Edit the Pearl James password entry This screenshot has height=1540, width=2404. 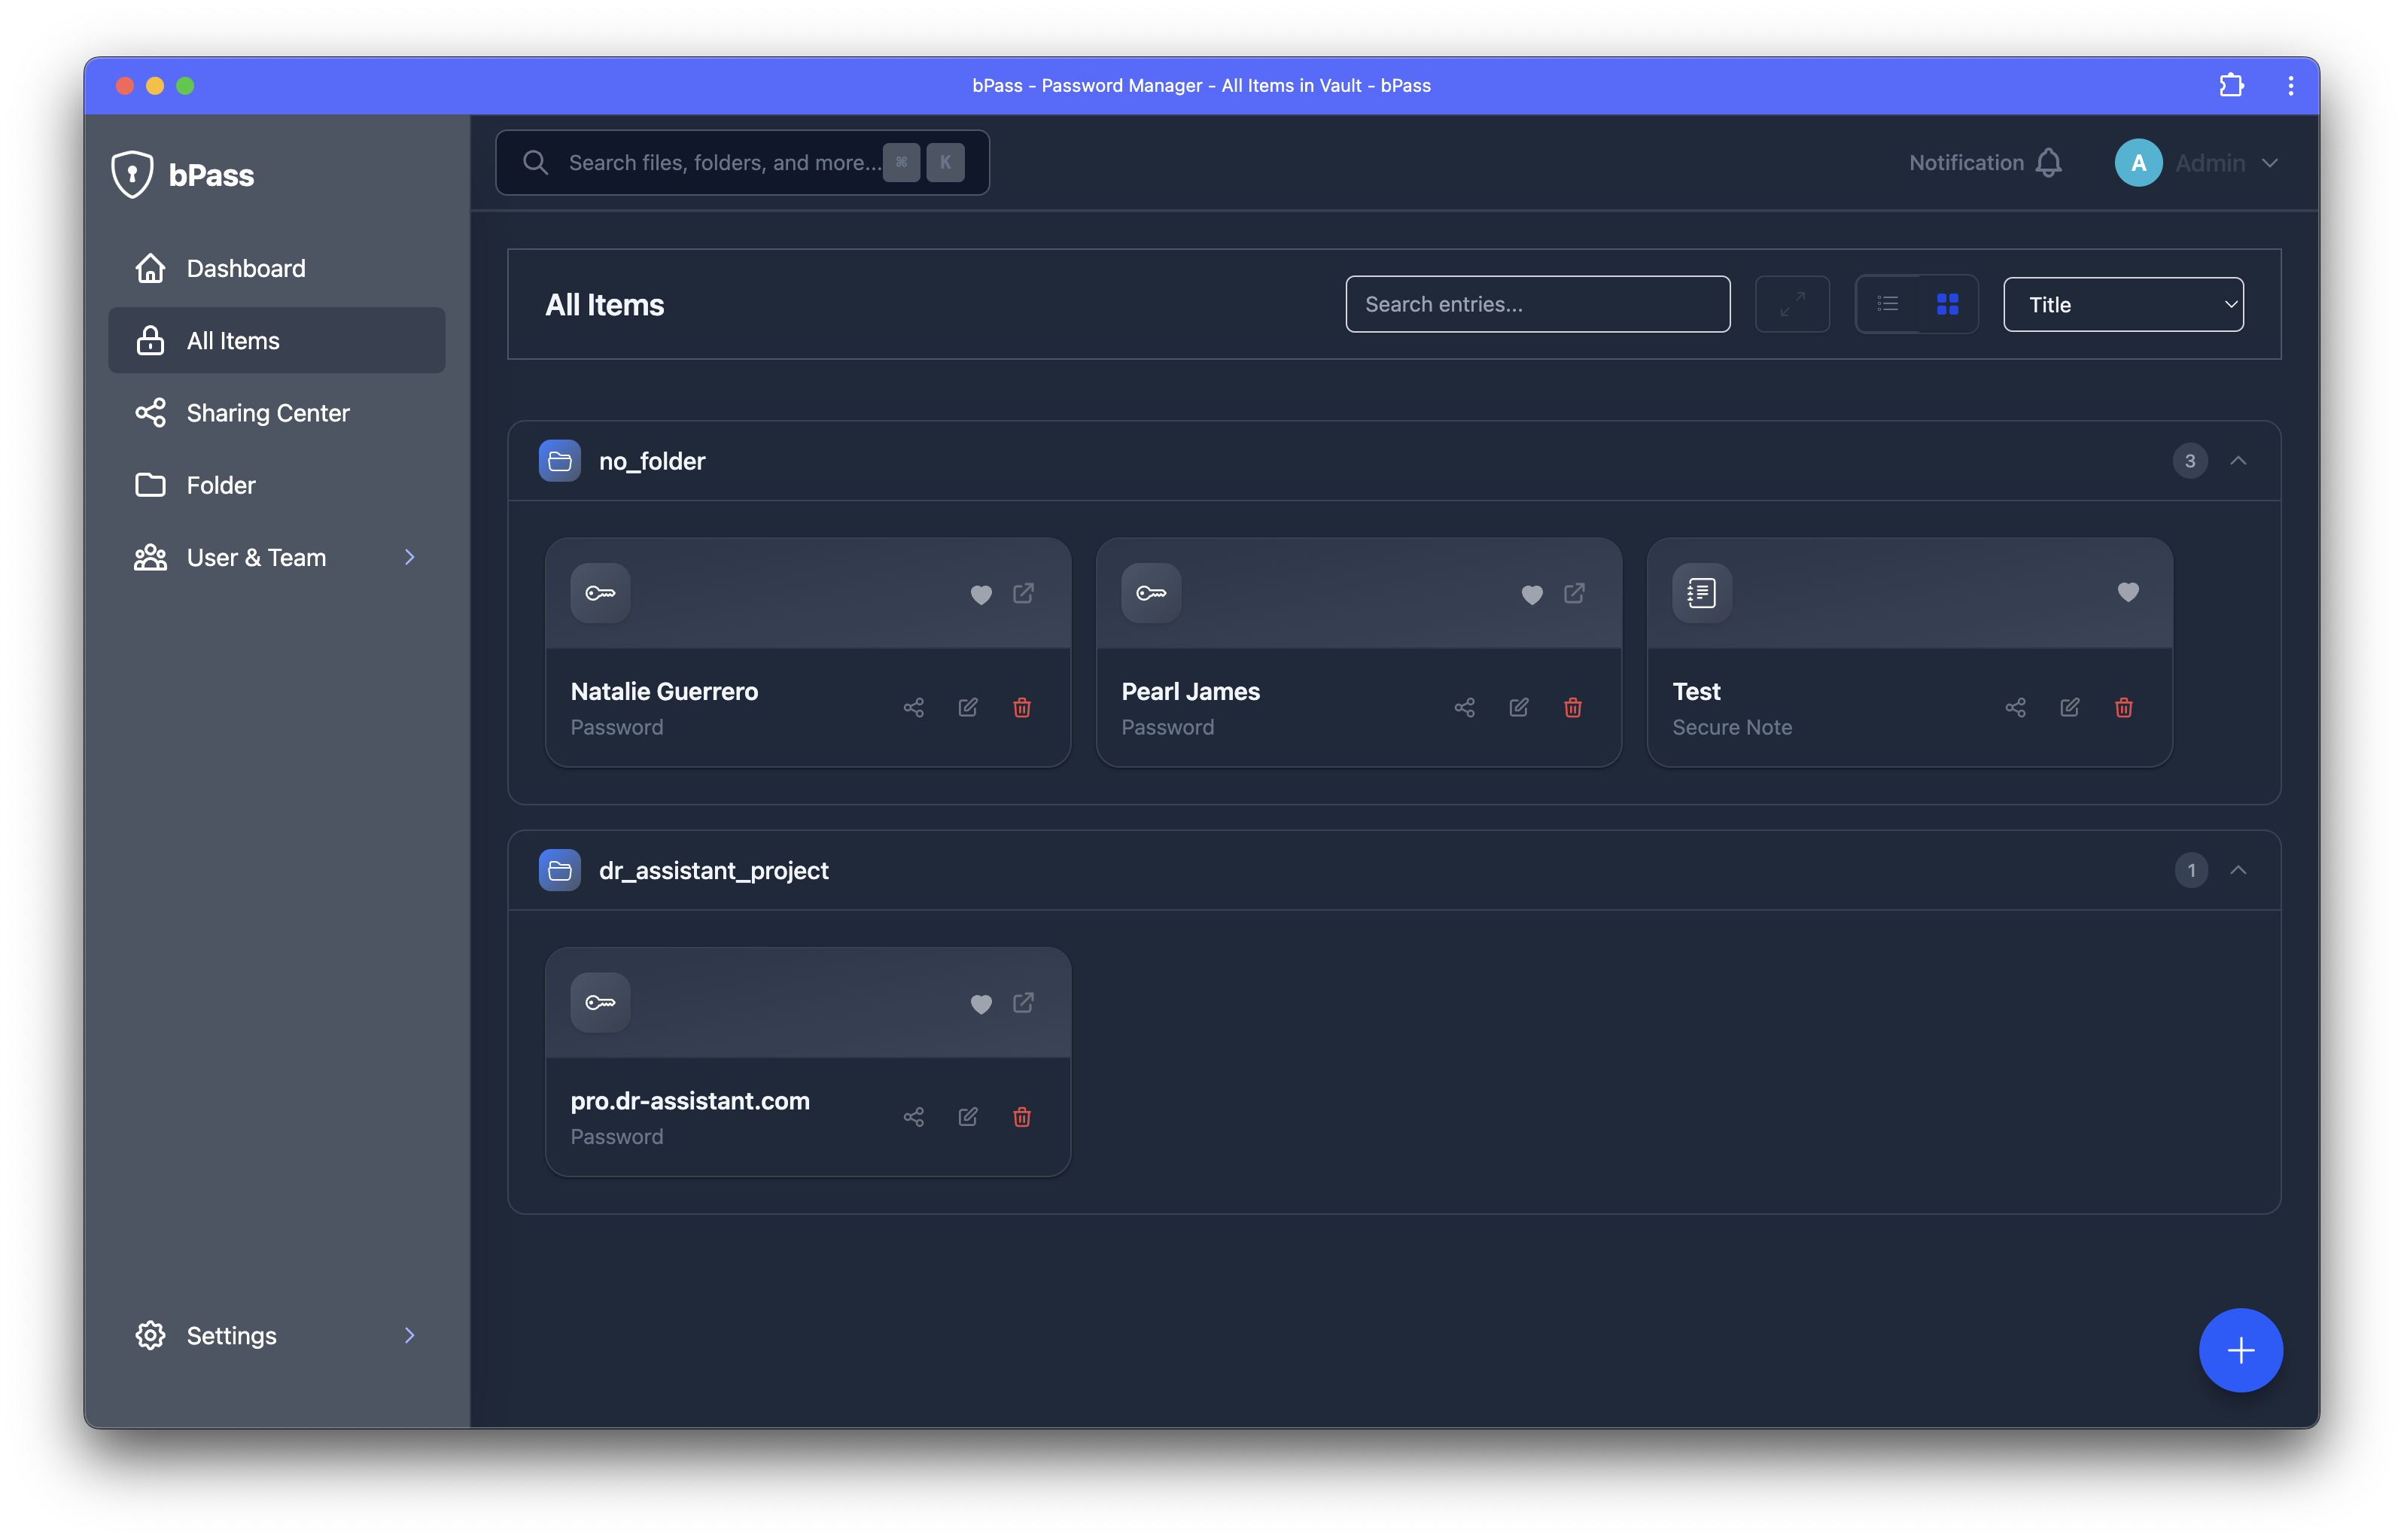[1518, 708]
